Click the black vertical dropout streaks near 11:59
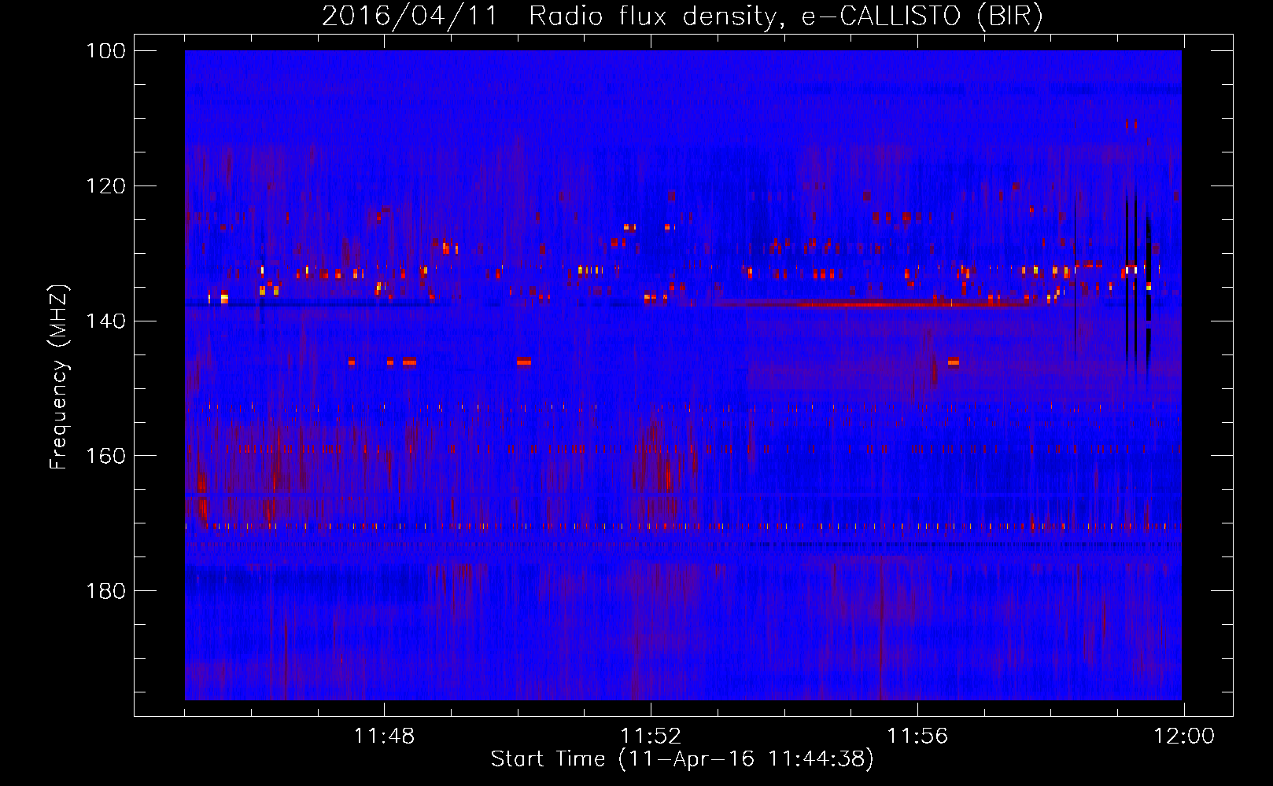Screen dimensions: 1273x786 click(1138, 283)
